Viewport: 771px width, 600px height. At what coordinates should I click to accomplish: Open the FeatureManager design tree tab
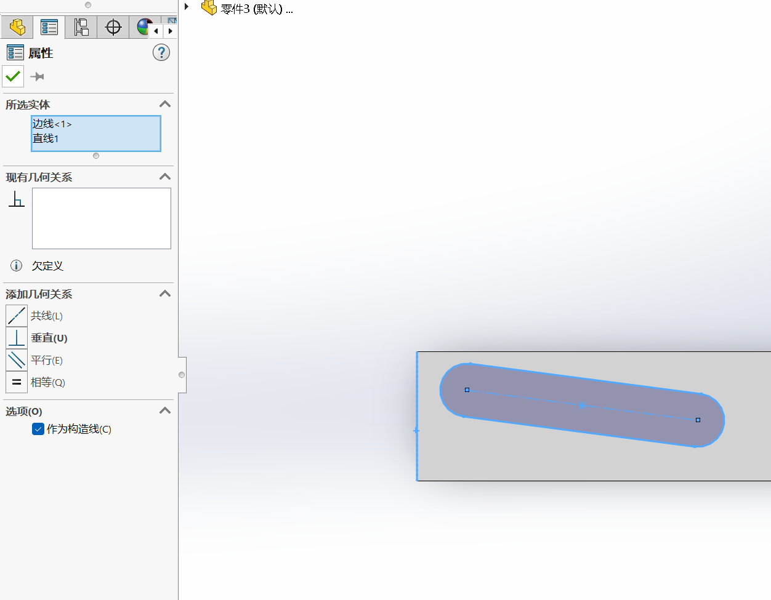click(x=17, y=27)
